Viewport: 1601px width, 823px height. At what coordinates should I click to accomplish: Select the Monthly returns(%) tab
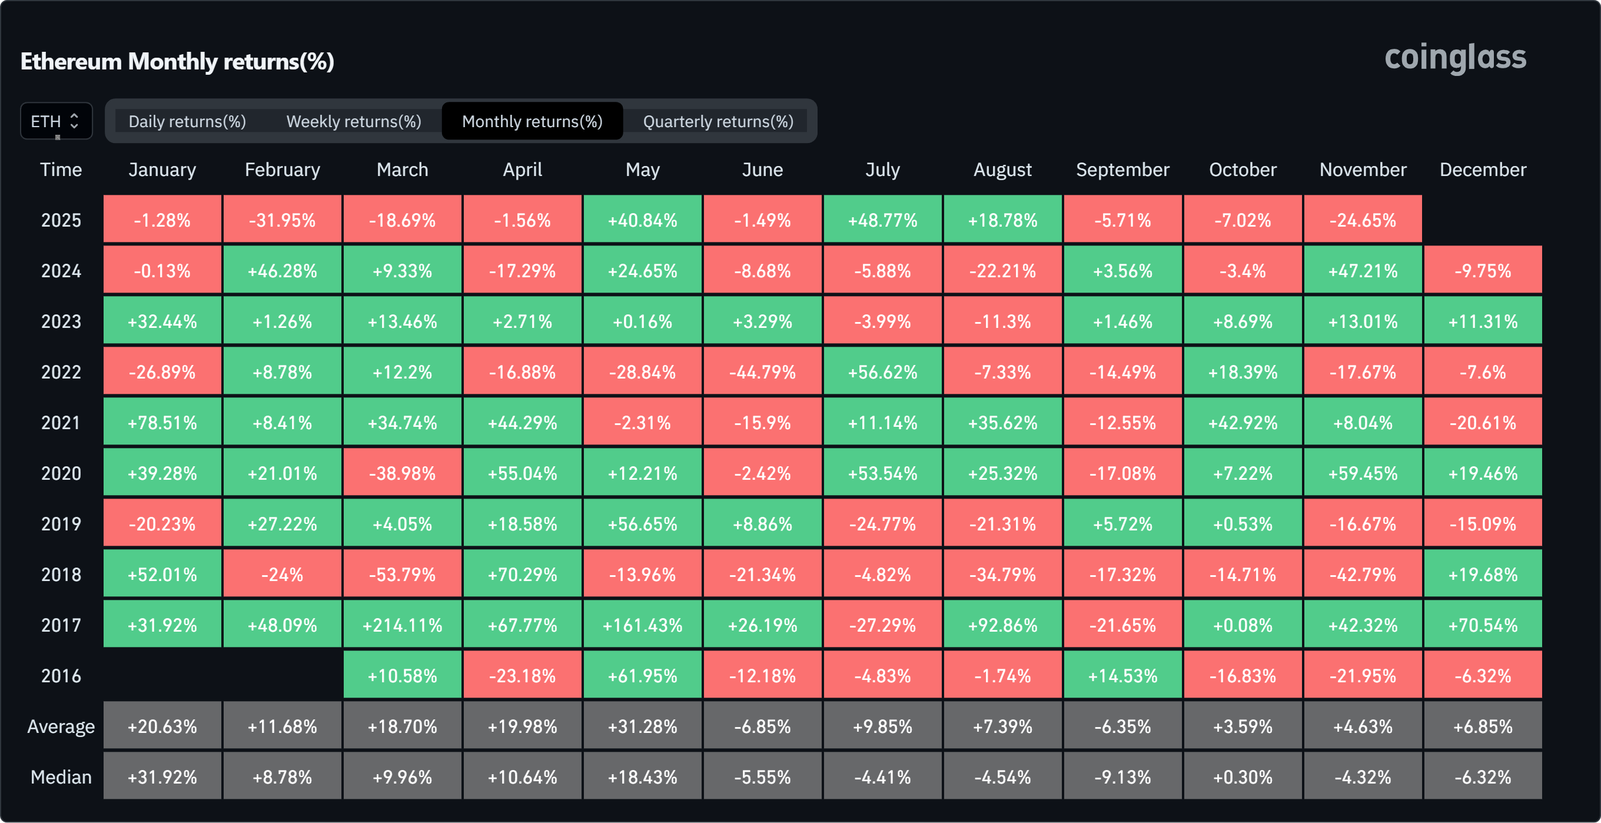click(532, 121)
